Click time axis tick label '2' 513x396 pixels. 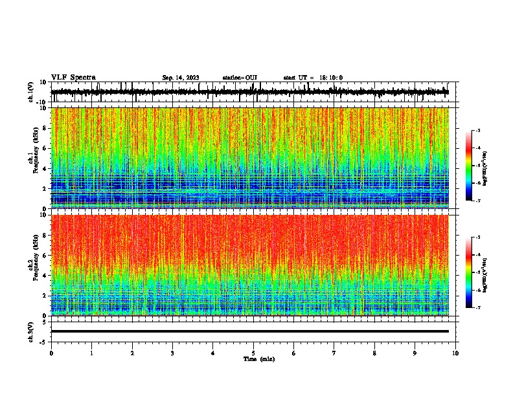click(132, 353)
